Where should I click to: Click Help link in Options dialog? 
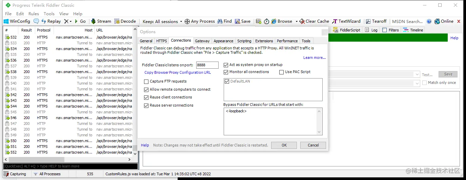click(x=145, y=145)
